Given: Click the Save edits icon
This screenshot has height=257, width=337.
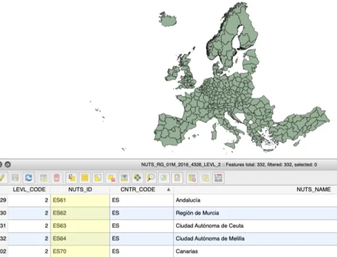Looking at the screenshot, I should (x=15, y=178).
